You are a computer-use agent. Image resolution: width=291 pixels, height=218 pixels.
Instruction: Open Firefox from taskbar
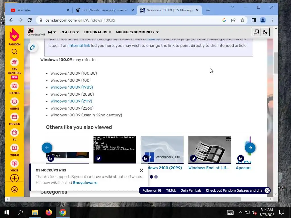[49, 212]
